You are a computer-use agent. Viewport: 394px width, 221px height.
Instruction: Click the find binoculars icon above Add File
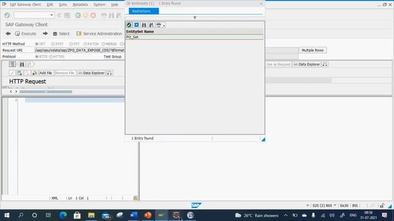tap(22, 64)
